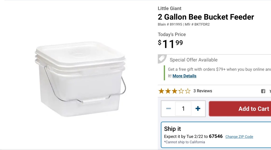
Task: Click the Facebook share icon
Action: click(x=263, y=91)
